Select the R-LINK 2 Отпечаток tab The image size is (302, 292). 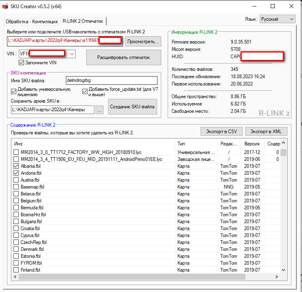tap(83, 21)
